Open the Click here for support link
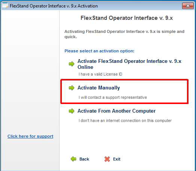 [x=30, y=136]
